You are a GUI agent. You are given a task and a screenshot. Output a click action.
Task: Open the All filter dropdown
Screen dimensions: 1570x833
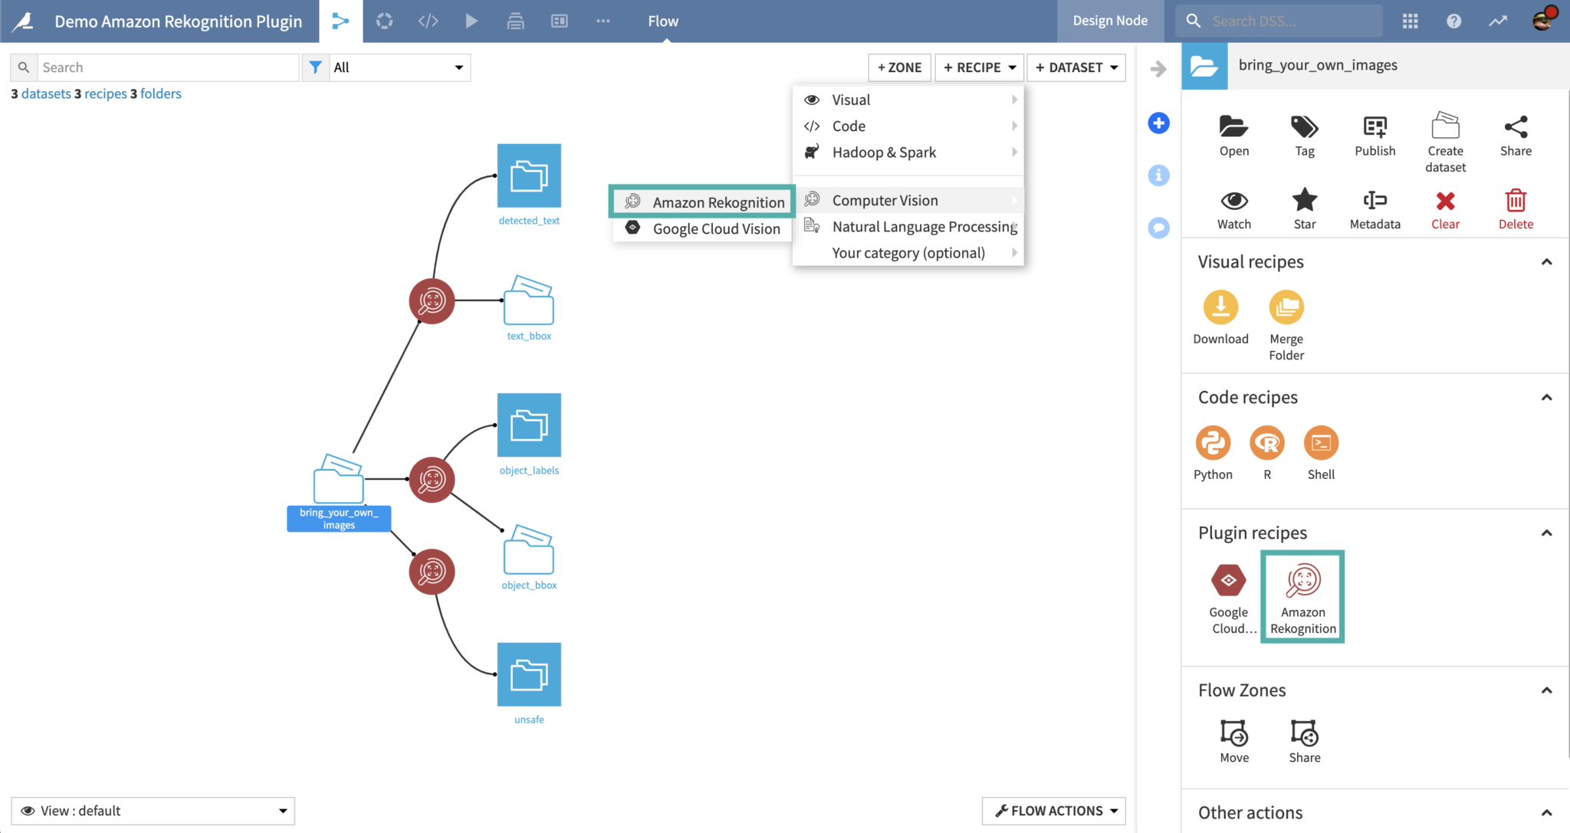(397, 67)
